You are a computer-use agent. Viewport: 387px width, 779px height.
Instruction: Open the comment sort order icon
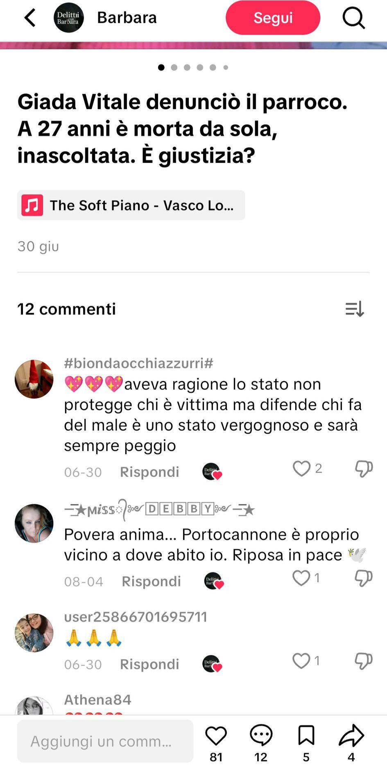355,309
